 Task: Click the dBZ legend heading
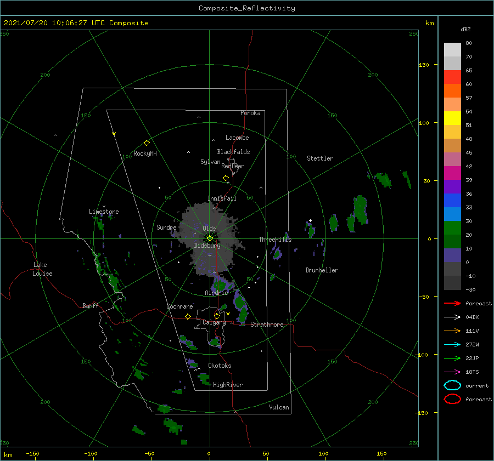[465, 30]
